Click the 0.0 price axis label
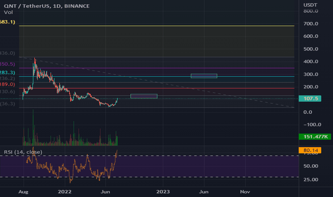Viewport: 333px width, 197px height. click(308, 112)
